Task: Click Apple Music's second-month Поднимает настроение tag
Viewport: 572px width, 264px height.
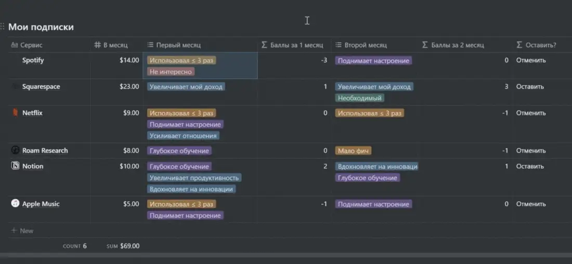Action: tap(373, 204)
